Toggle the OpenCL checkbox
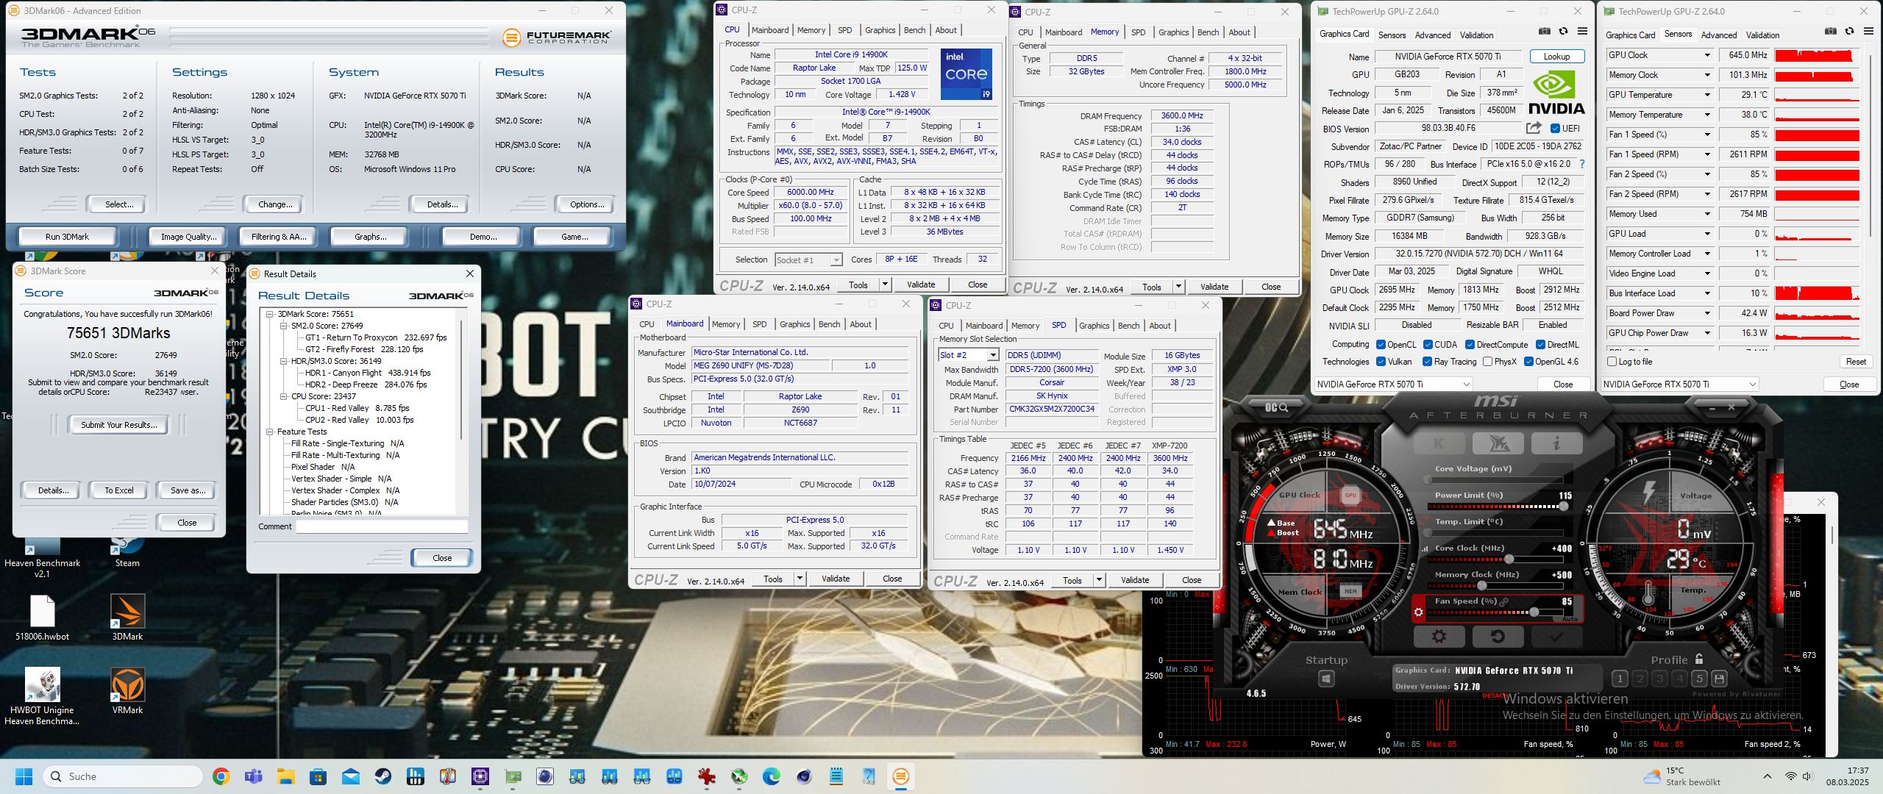1883x794 pixels. click(1381, 344)
